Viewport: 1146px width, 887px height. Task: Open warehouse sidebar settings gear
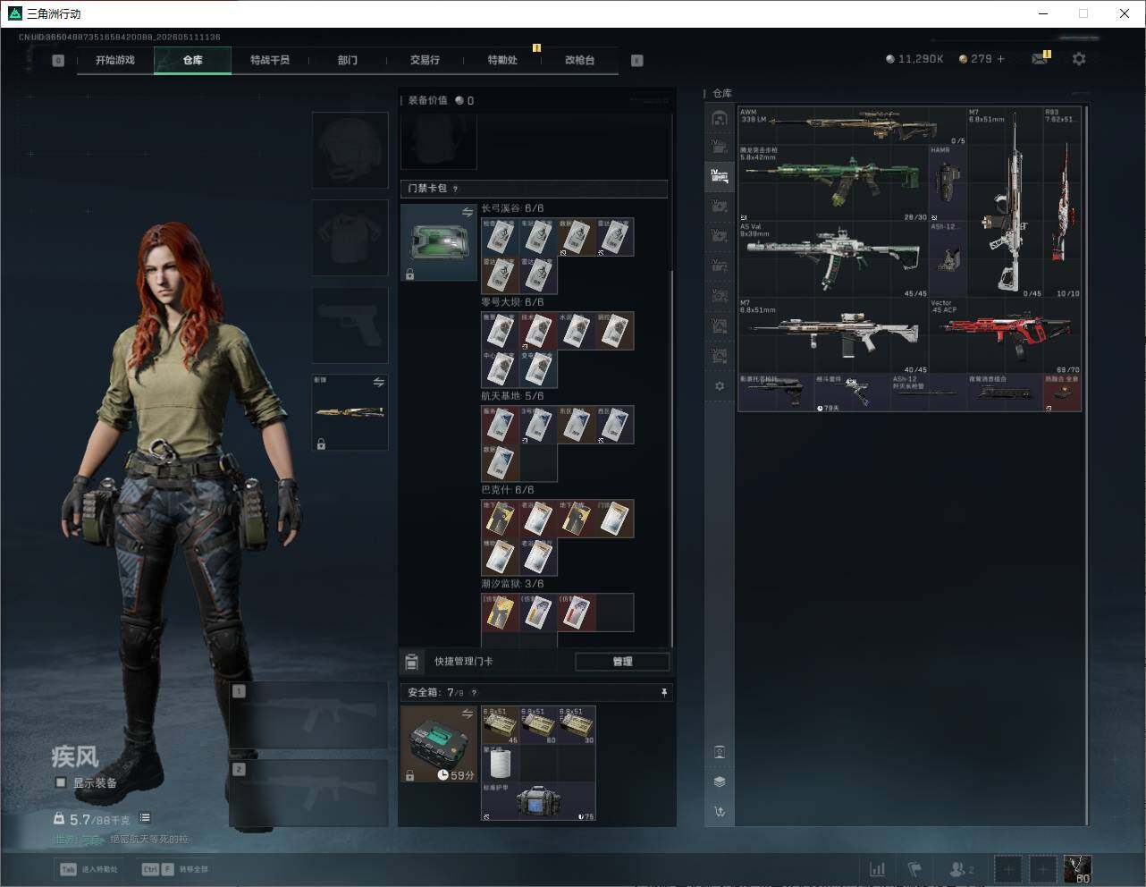(720, 386)
